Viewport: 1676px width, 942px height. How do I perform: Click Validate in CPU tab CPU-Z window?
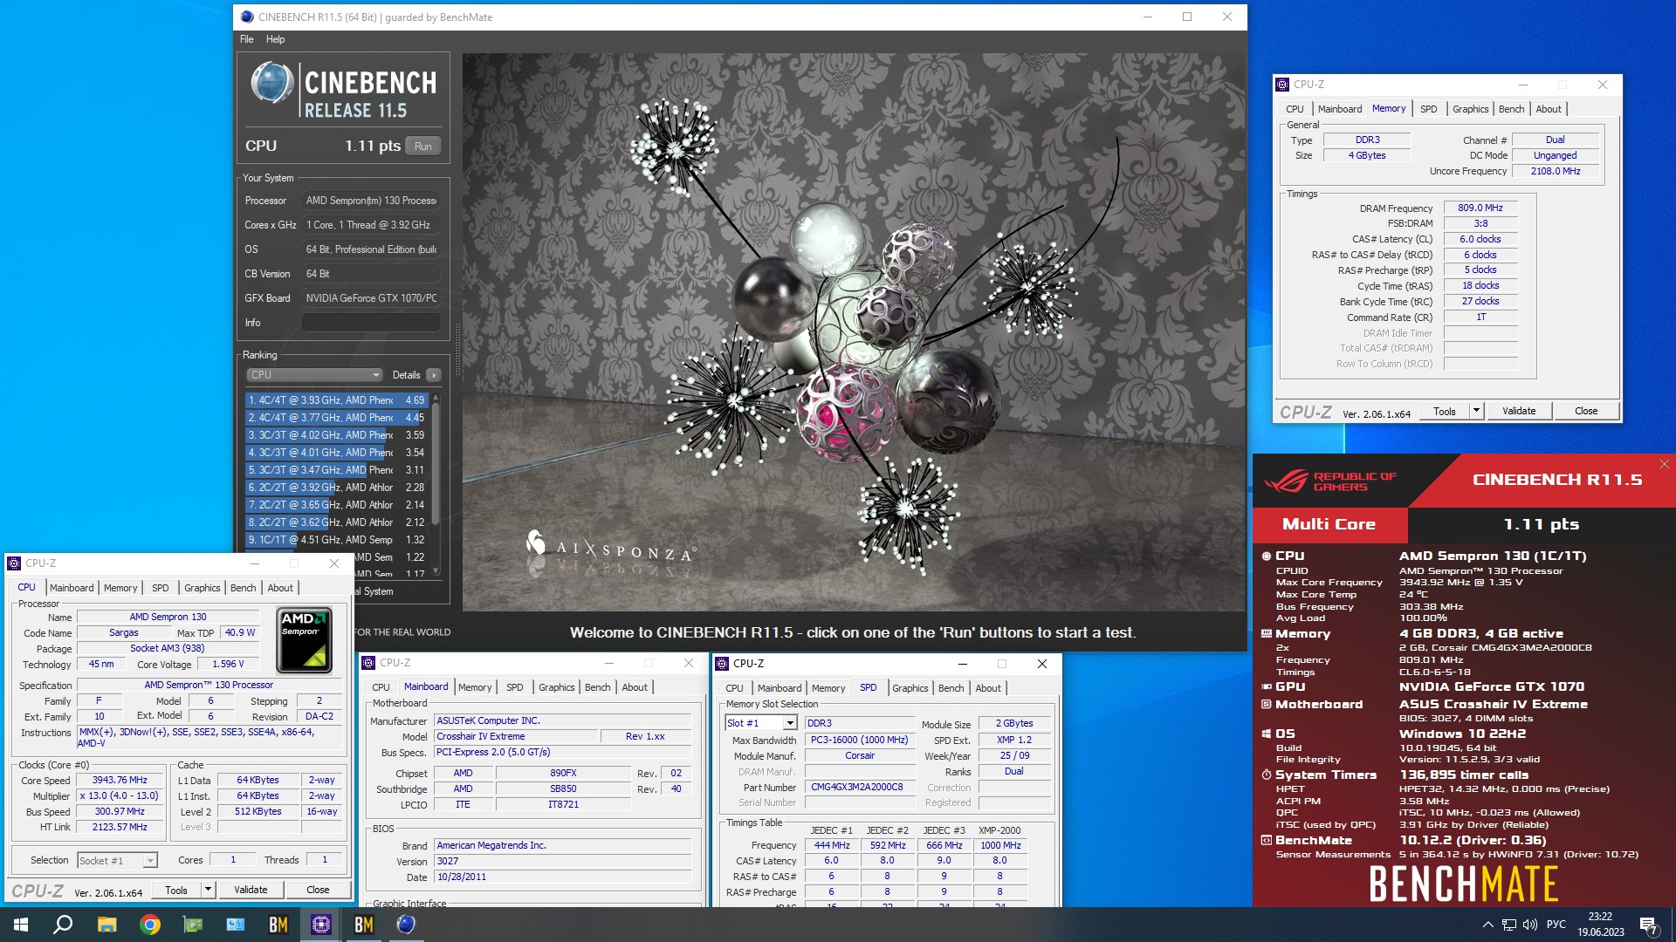[251, 890]
